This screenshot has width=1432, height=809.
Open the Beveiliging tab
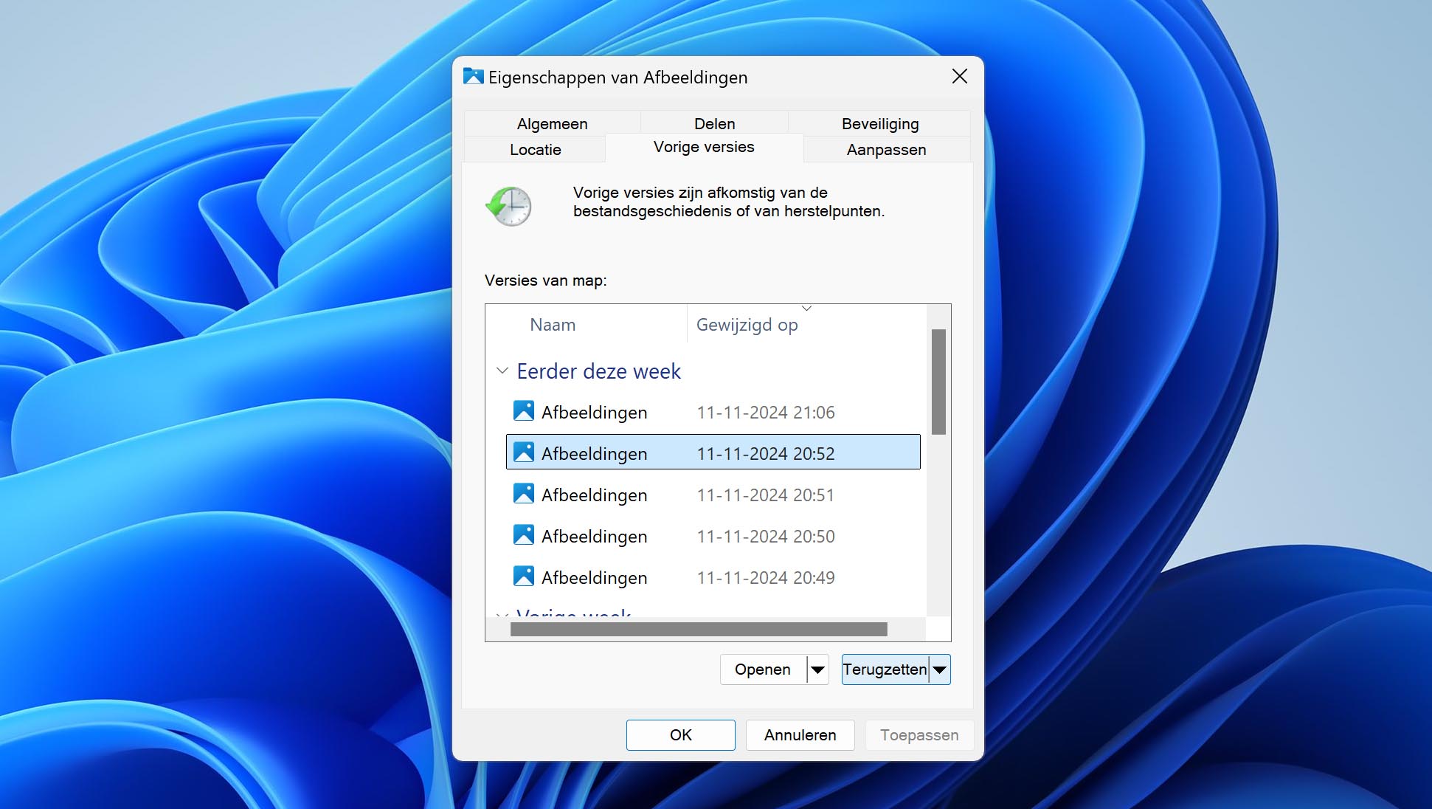(880, 123)
